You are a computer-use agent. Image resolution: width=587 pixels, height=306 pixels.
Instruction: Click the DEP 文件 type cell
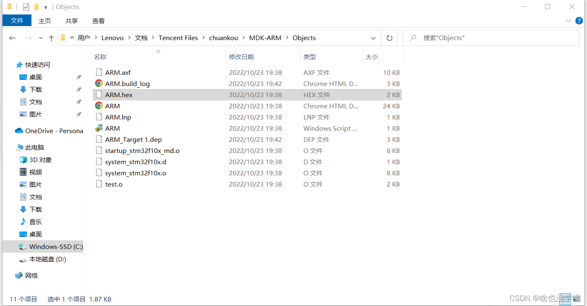316,139
